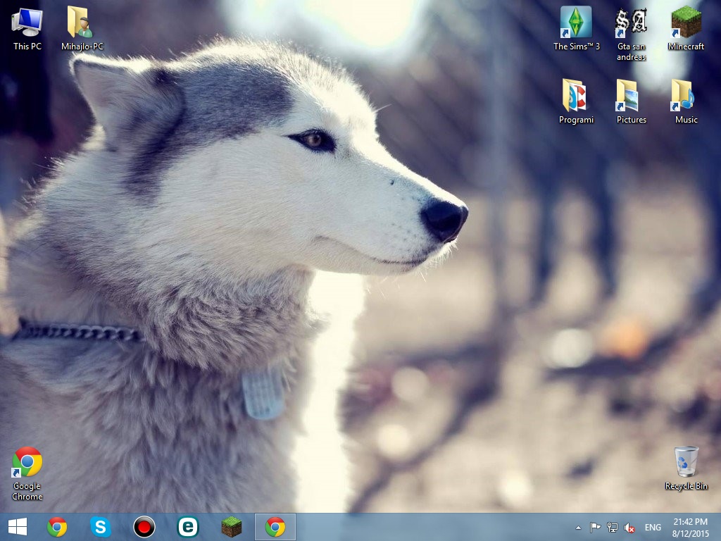Switch to the highlighted active Chrome taskbar window
This screenshot has height=541, width=721.
[275, 527]
